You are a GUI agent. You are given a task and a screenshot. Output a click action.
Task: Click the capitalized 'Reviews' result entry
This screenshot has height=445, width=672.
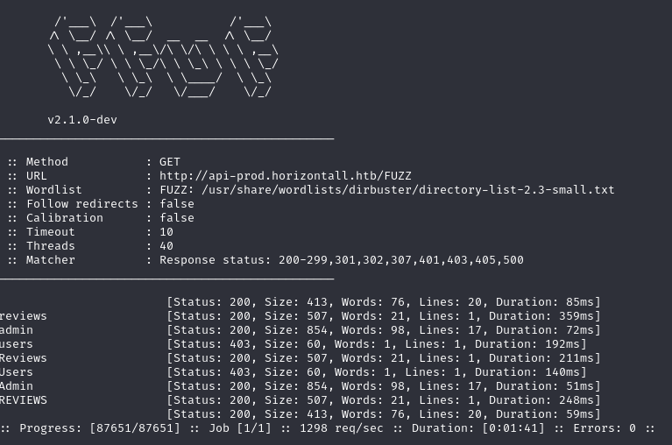(24, 358)
